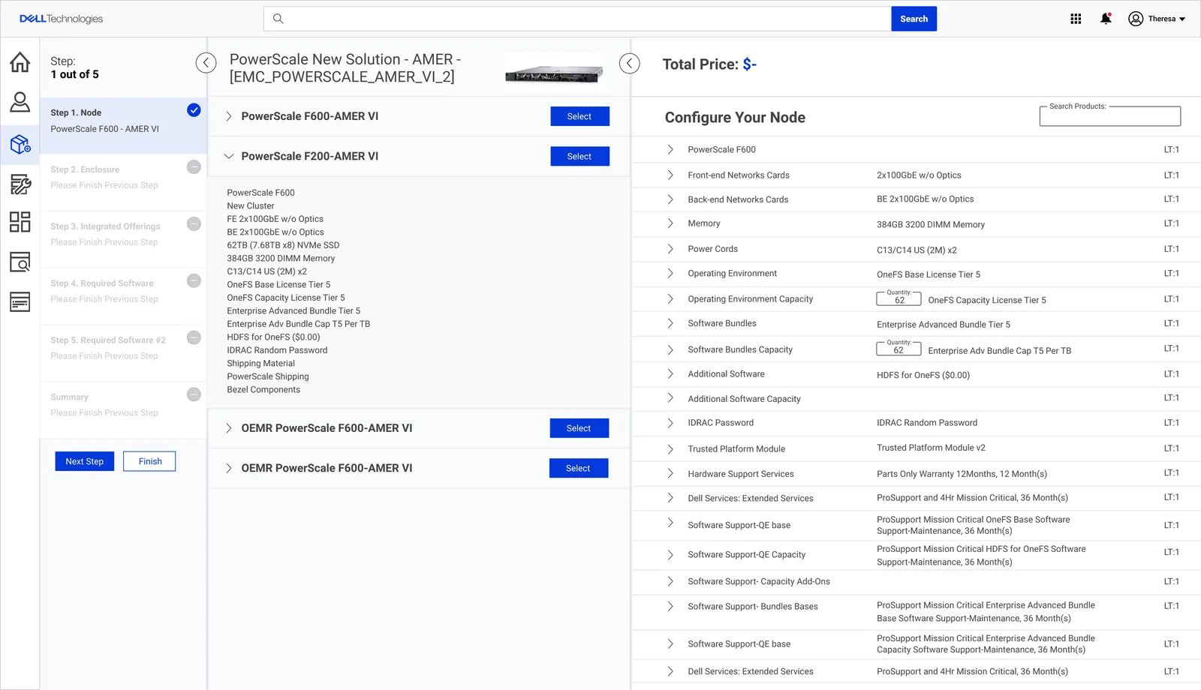
Task: Open Step 1. Node in the steps list
Action: pyautogui.click(x=123, y=125)
